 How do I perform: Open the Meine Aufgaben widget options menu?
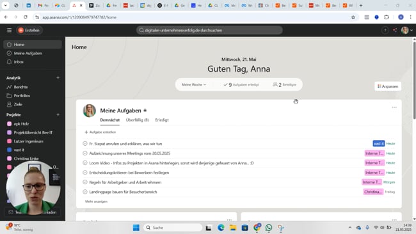pyautogui.click(x=394, y=107)
